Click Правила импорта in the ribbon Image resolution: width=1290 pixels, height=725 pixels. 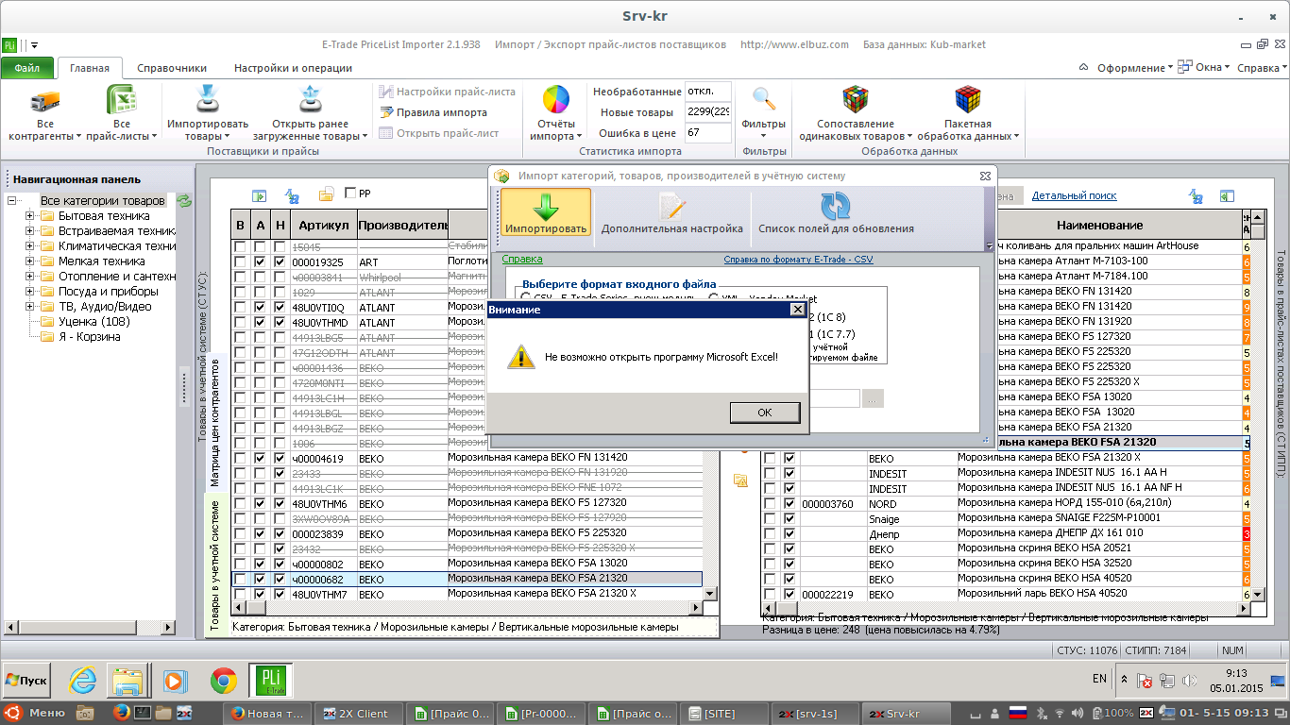433,112
